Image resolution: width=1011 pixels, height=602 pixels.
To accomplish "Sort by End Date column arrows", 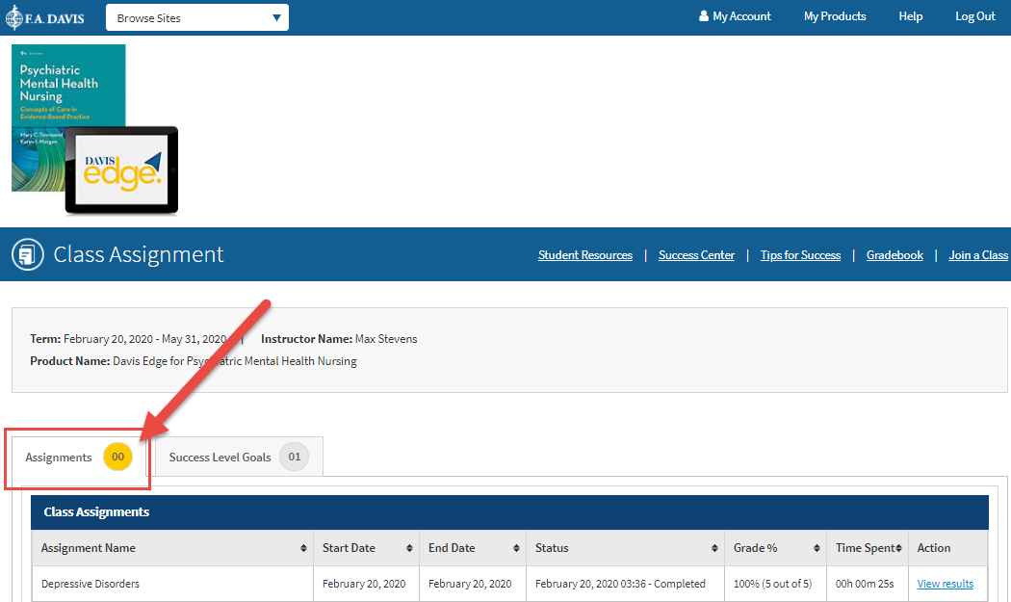I will [516, 548].
